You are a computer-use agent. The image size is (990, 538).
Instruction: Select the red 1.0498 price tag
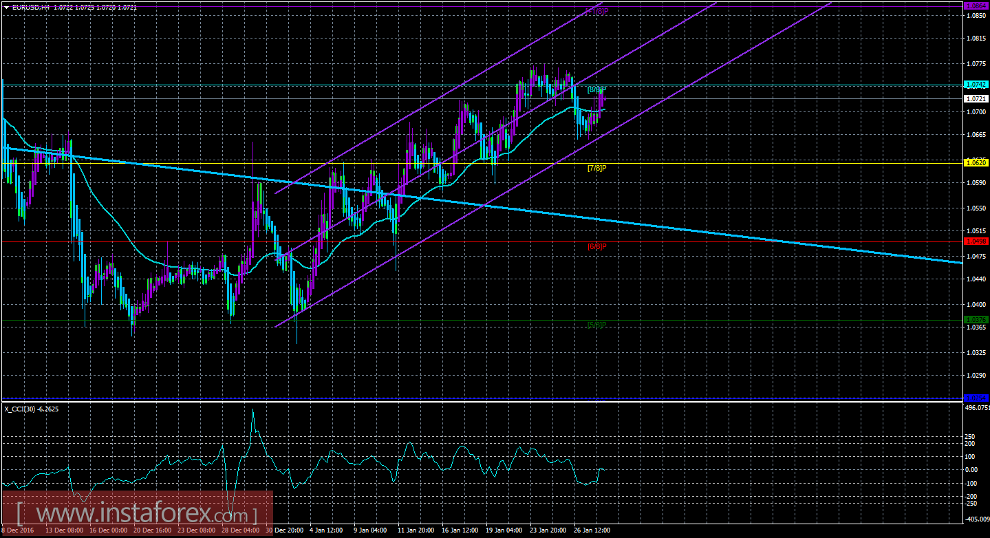point(976,241)
